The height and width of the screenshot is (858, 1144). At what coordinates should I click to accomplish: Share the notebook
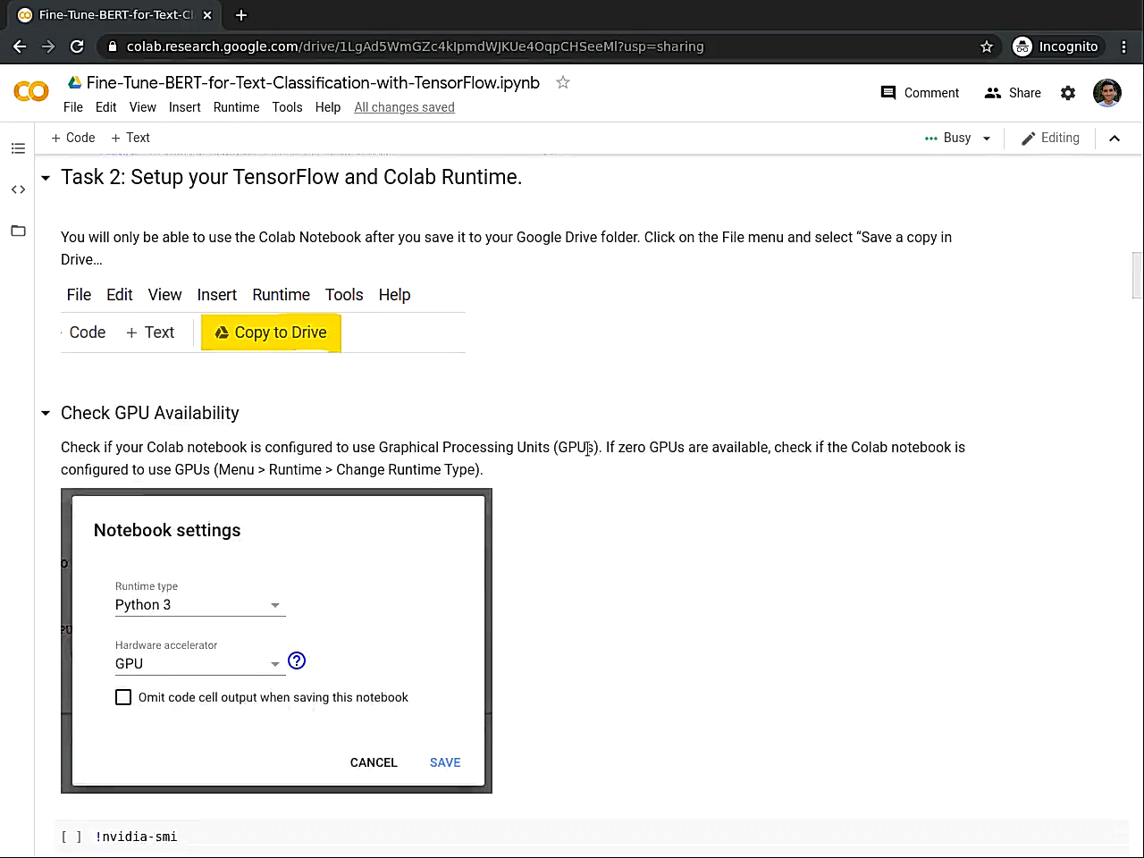point(1013,93)
